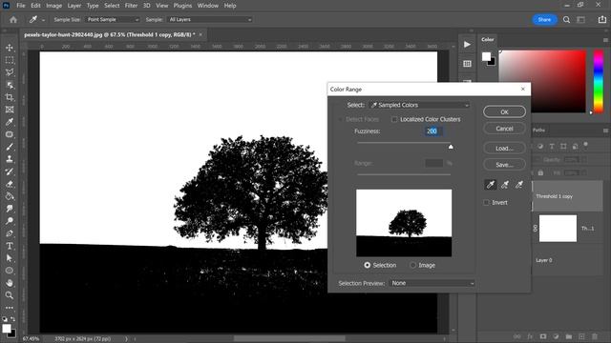Select the Horizontal Type tool
This screenshot has width=611, height=343.
pyautogui.click(x=10, y=246)
